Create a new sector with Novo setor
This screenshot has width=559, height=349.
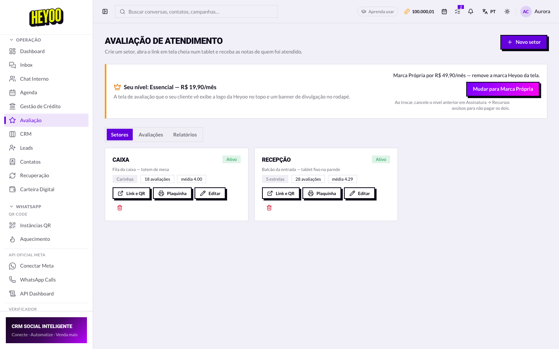(524, 42)
